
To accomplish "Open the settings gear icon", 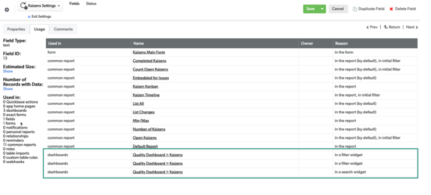I will (7, 10).
